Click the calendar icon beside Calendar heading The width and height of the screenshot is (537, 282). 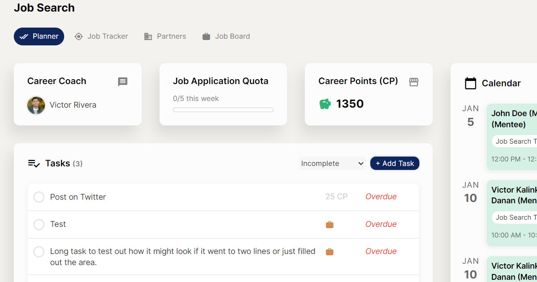coord(471,83)
